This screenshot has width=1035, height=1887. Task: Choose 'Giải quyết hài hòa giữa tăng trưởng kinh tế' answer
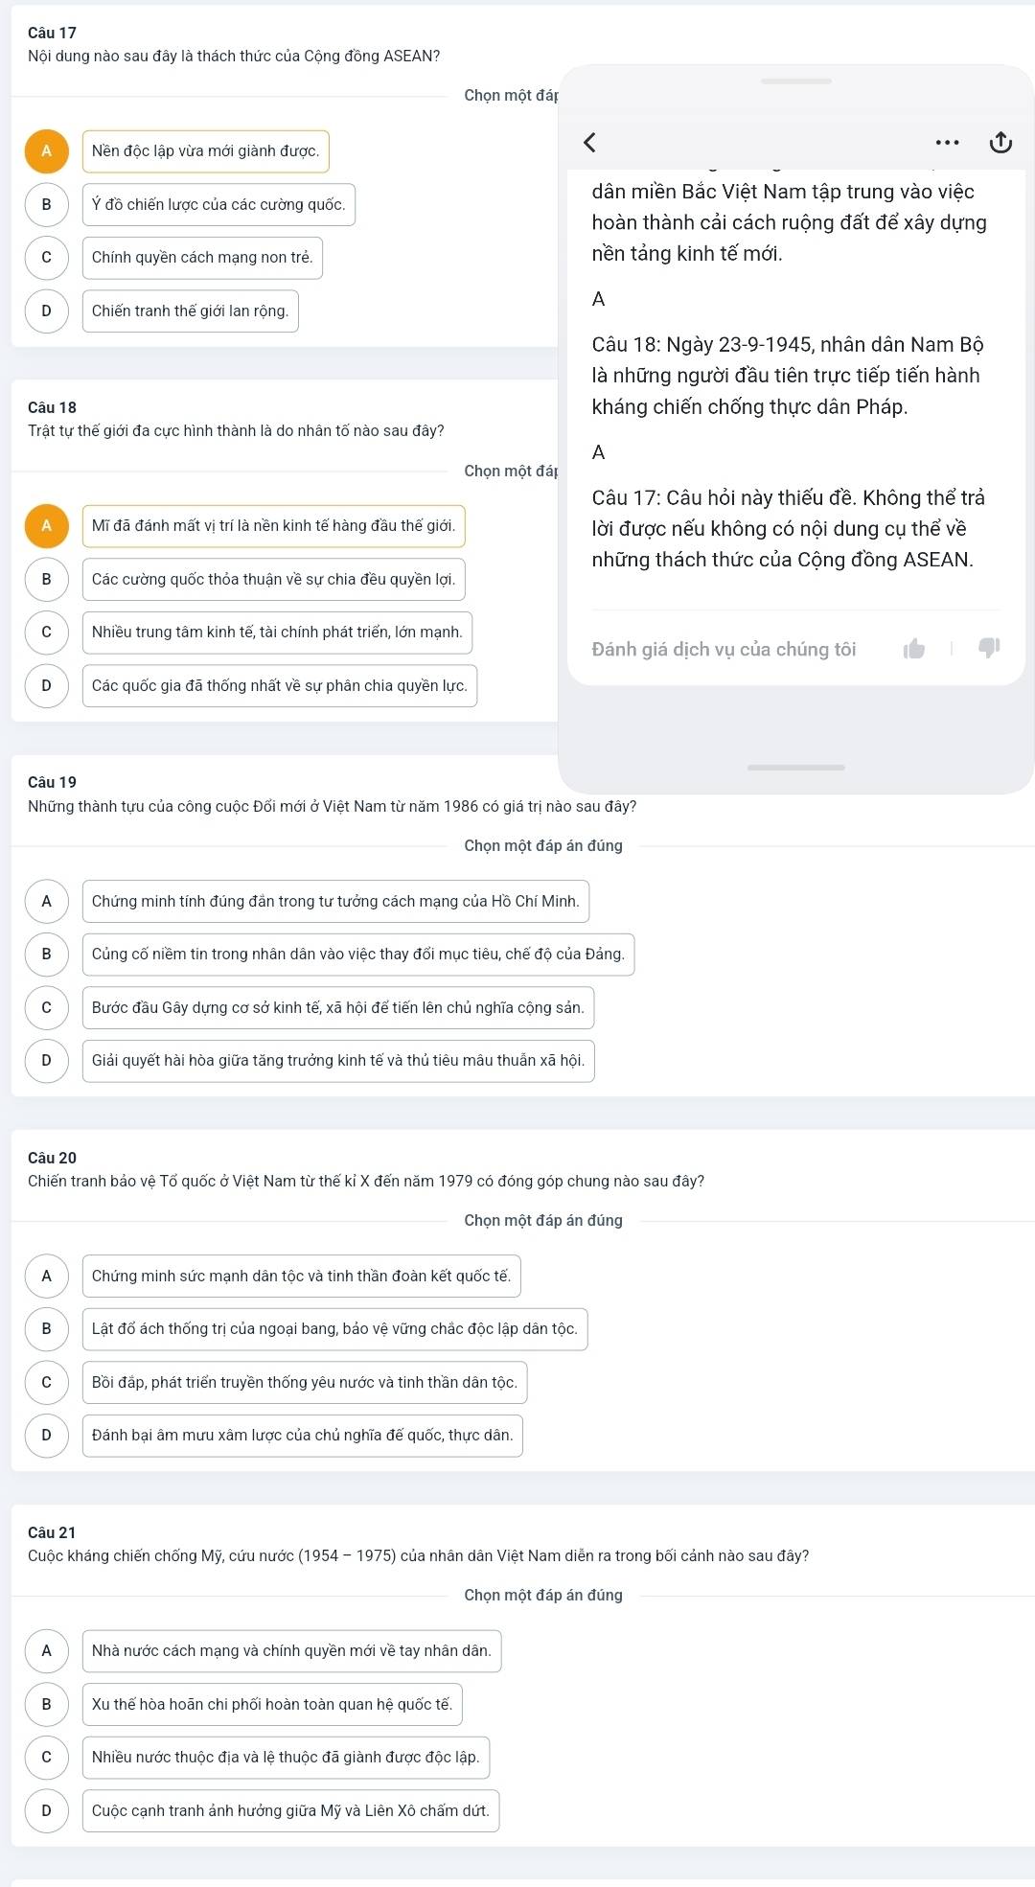pyautogui.click(x=338, y=1061)
